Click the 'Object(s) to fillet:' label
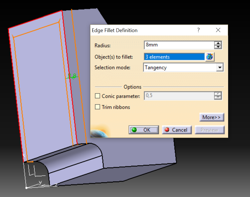The width and height of the screenshot is (250, 197). tap(114, 57)
